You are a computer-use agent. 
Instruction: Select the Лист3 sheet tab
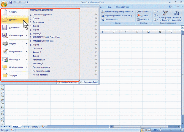click(x=35, y=127)
